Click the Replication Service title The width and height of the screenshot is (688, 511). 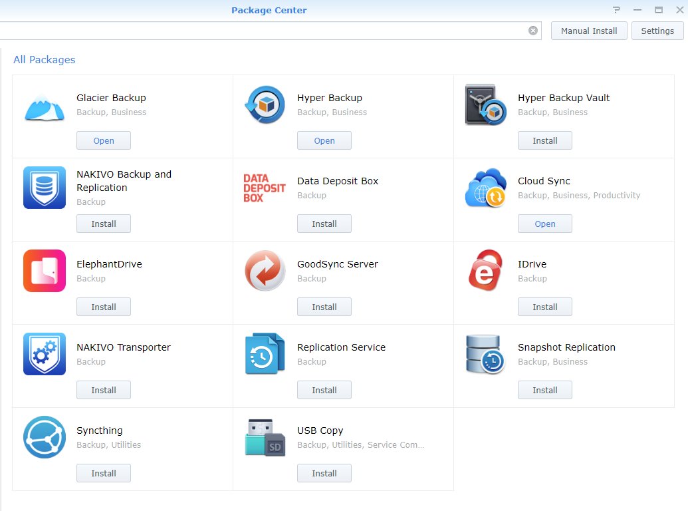(342, 347)
